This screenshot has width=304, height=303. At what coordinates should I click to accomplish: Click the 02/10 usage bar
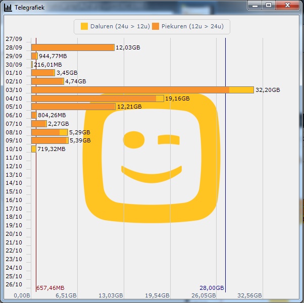(47, 81)
